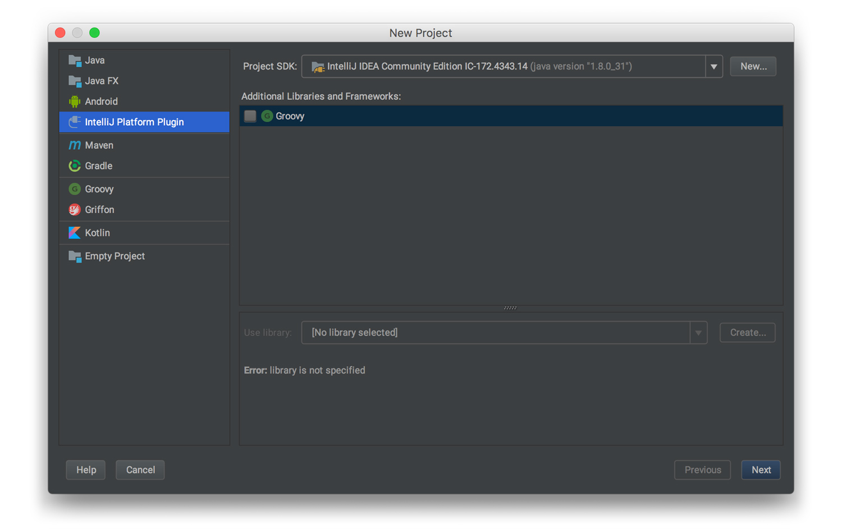The height and width of the screenshot is (529, 842).
Task: Click the panel splitter drag handle
Action: click(510, 308)
